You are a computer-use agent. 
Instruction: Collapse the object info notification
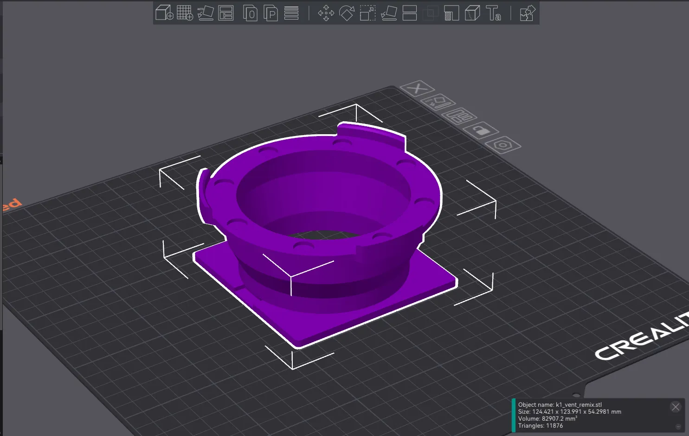pos(678,427)
